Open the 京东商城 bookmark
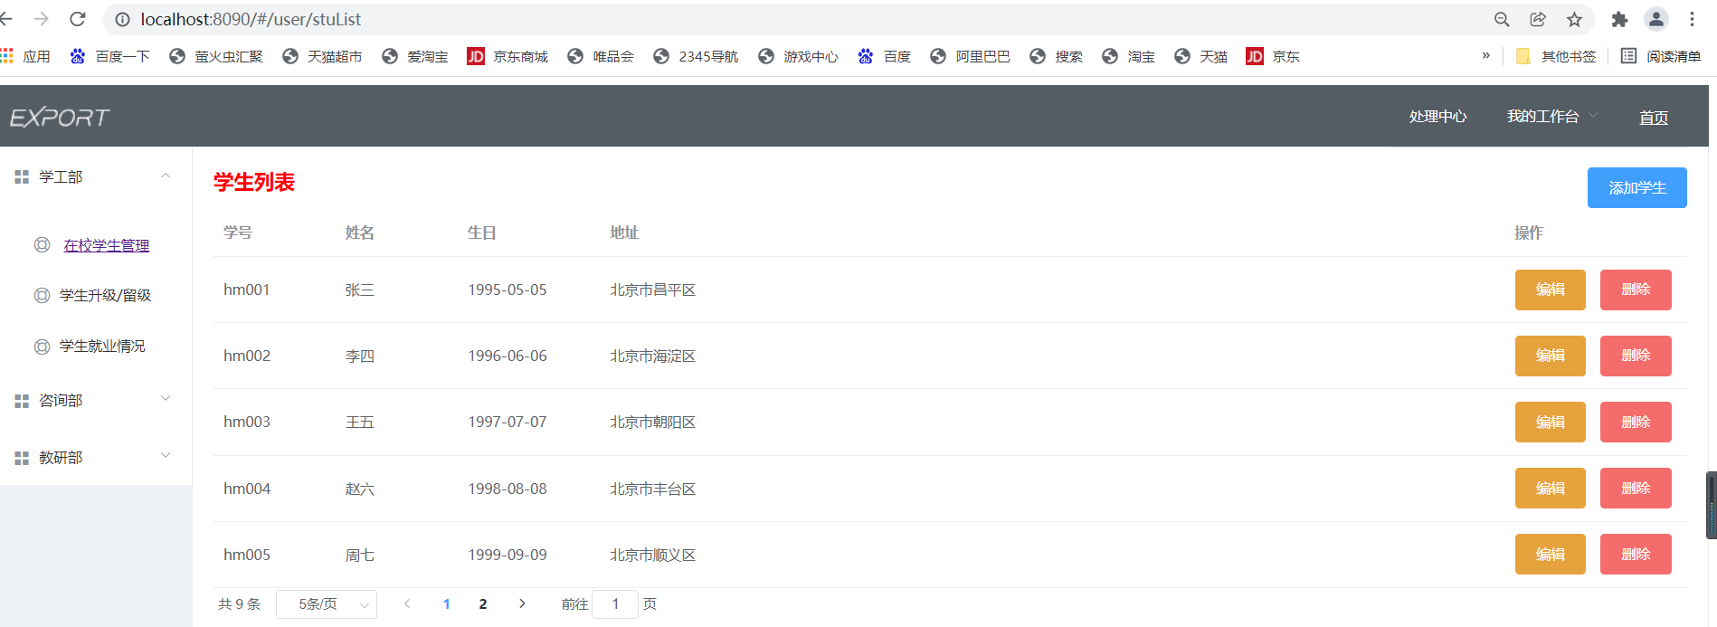This screenshot has width=1717, height=627. coord(508,56)
